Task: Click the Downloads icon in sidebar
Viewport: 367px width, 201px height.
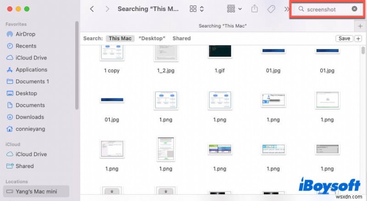Action: click(x=10, y=117)
